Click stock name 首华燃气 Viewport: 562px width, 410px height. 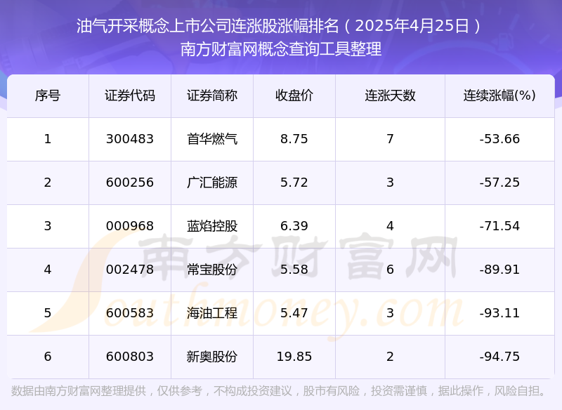(212, 139)
